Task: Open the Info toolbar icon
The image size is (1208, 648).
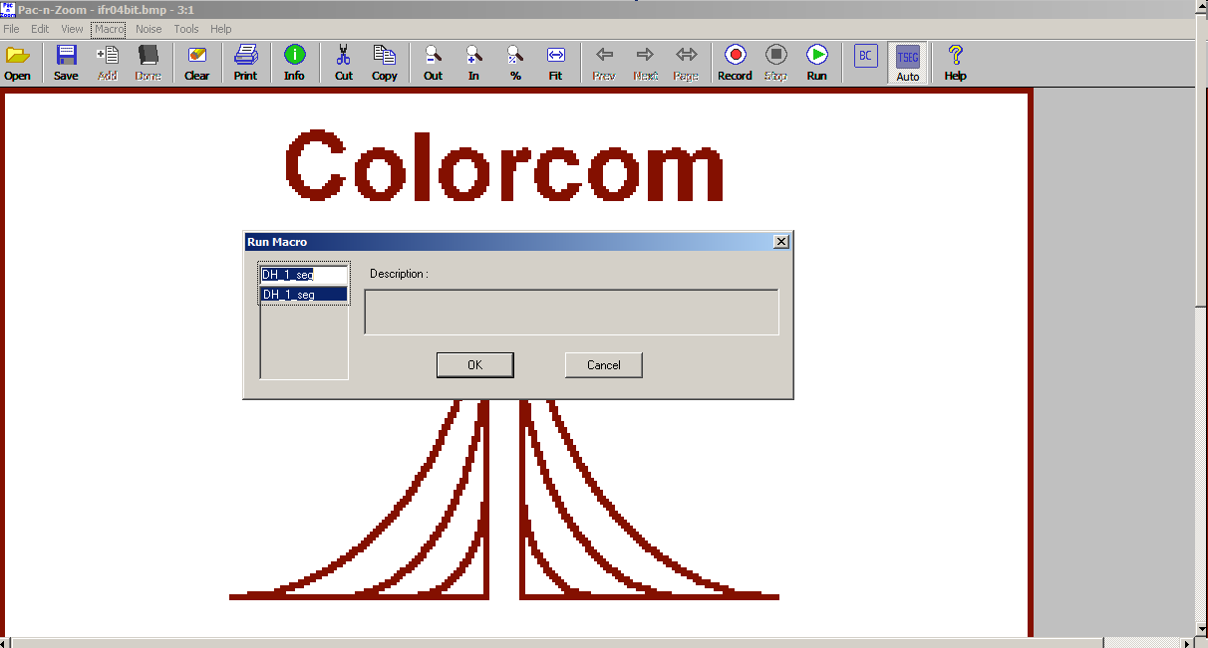Action: tap(295, 63)
